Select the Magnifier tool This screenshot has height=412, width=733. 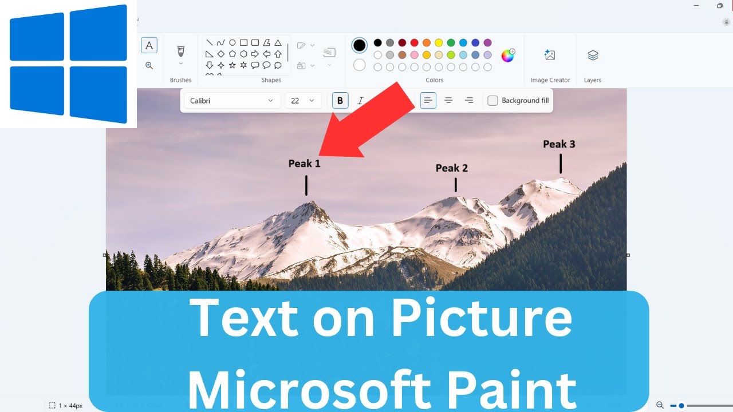[149, 66]
